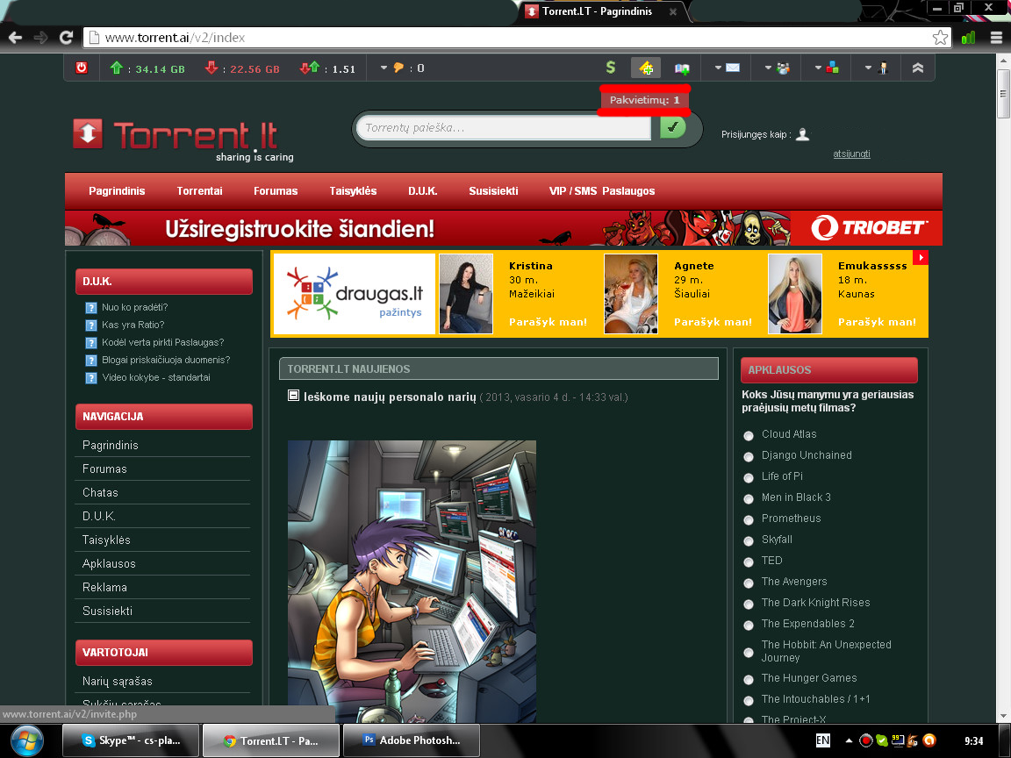
Task: Select Men in Black 3 poll option
Action: point(749,499)
